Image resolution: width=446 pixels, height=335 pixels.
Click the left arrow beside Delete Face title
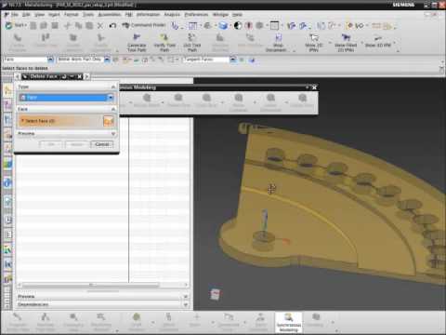pyautogui.click(x=18, y=76)
